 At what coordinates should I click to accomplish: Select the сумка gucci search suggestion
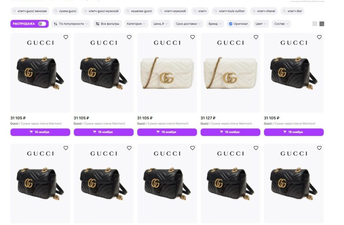coord(65,11)
